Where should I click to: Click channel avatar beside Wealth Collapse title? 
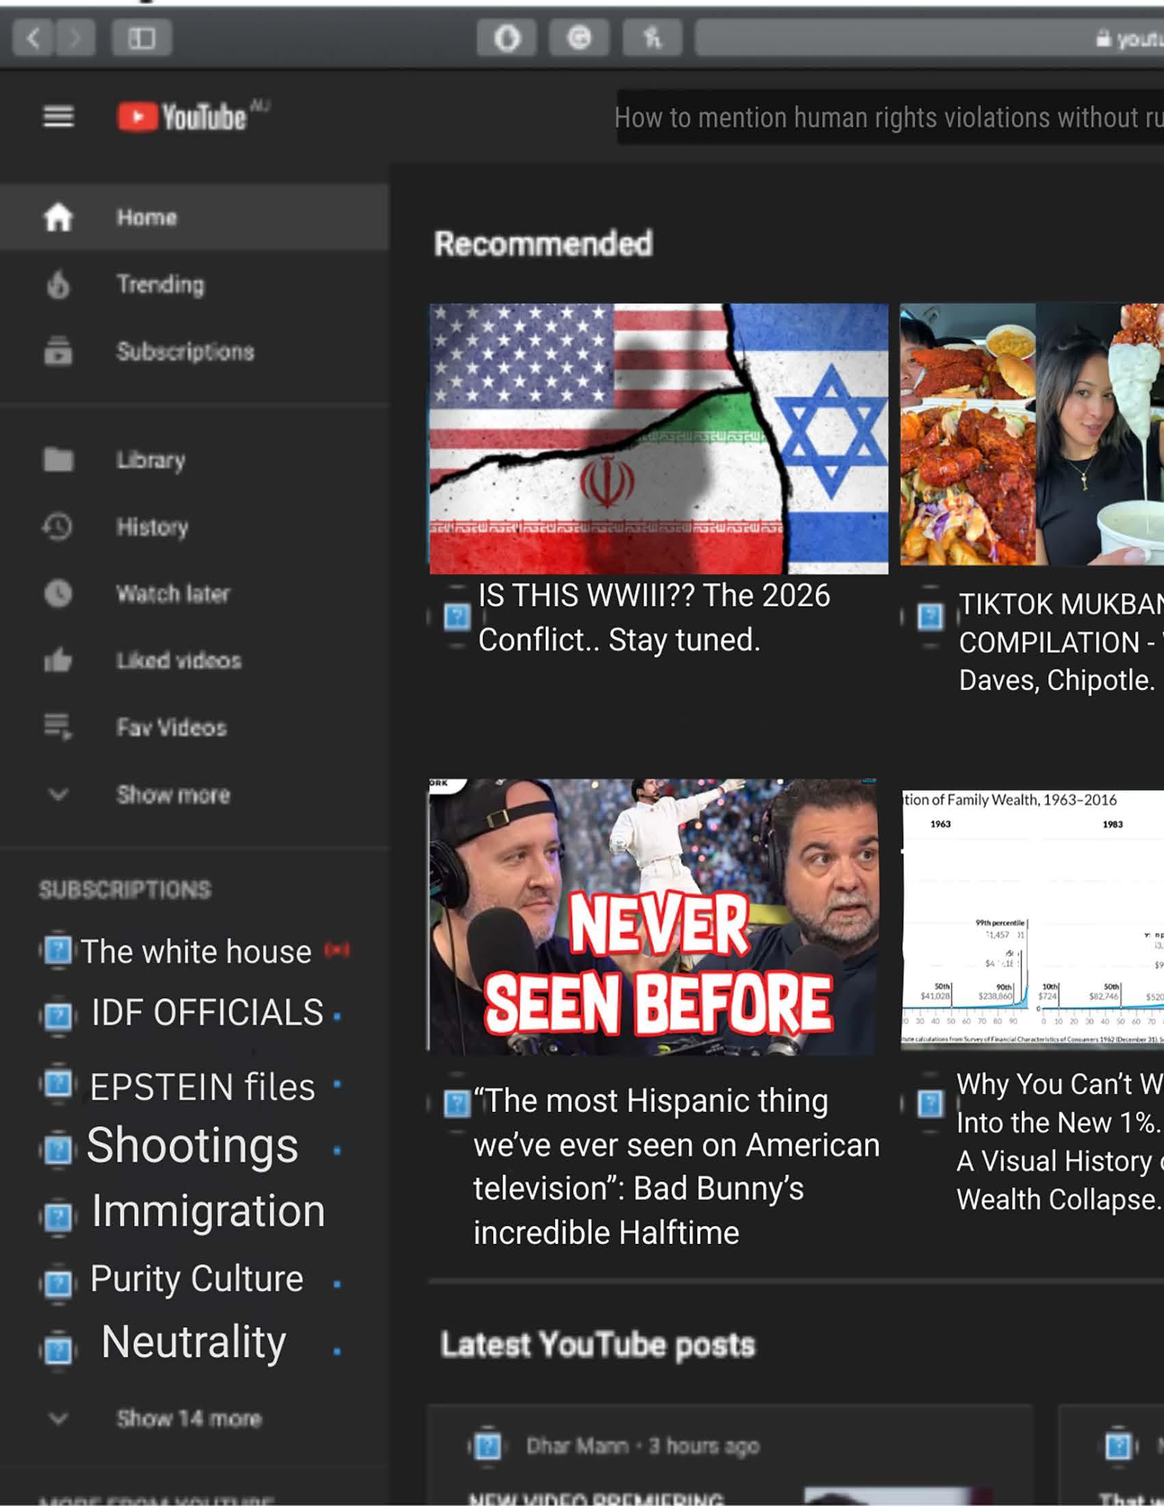tap(931, 1104)
